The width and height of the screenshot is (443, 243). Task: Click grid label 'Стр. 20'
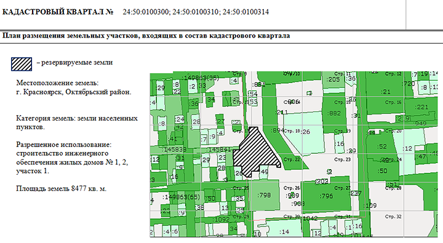click(393, 131)
